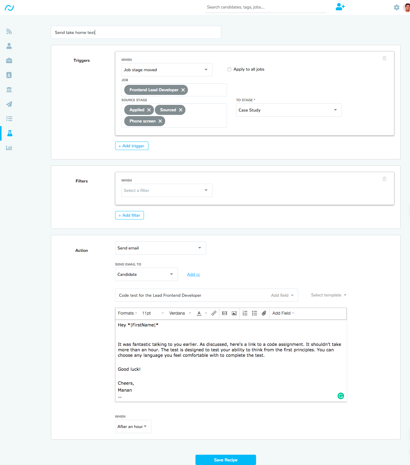Open the Formats menu in editor
The image size is (410, 465).
pos(128,313)
